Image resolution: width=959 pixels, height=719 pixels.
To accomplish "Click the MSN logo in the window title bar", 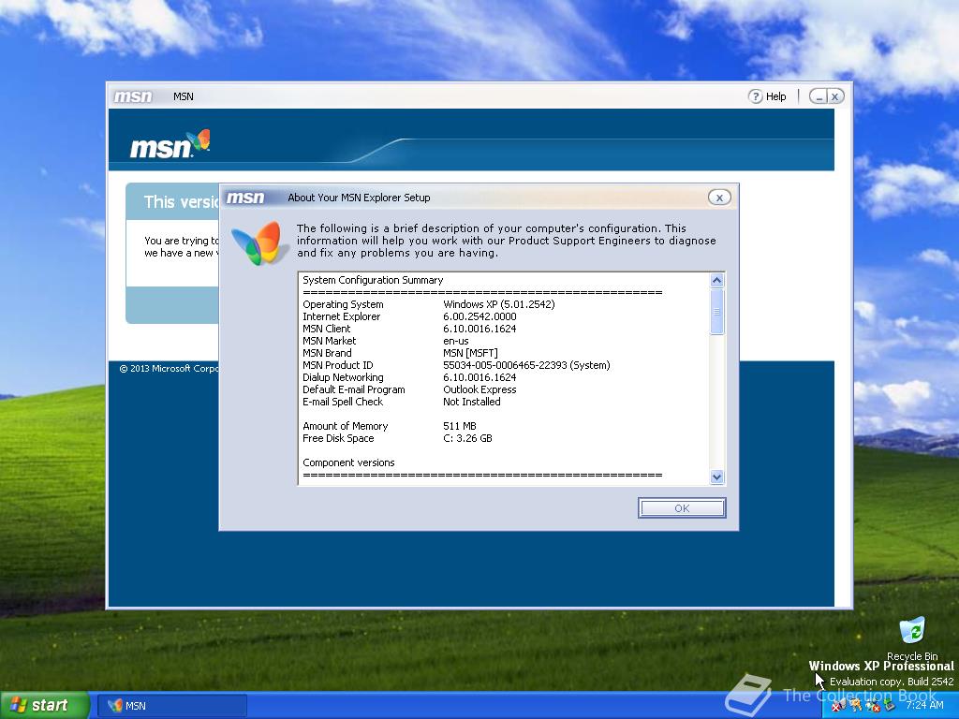I will (133, 96).
